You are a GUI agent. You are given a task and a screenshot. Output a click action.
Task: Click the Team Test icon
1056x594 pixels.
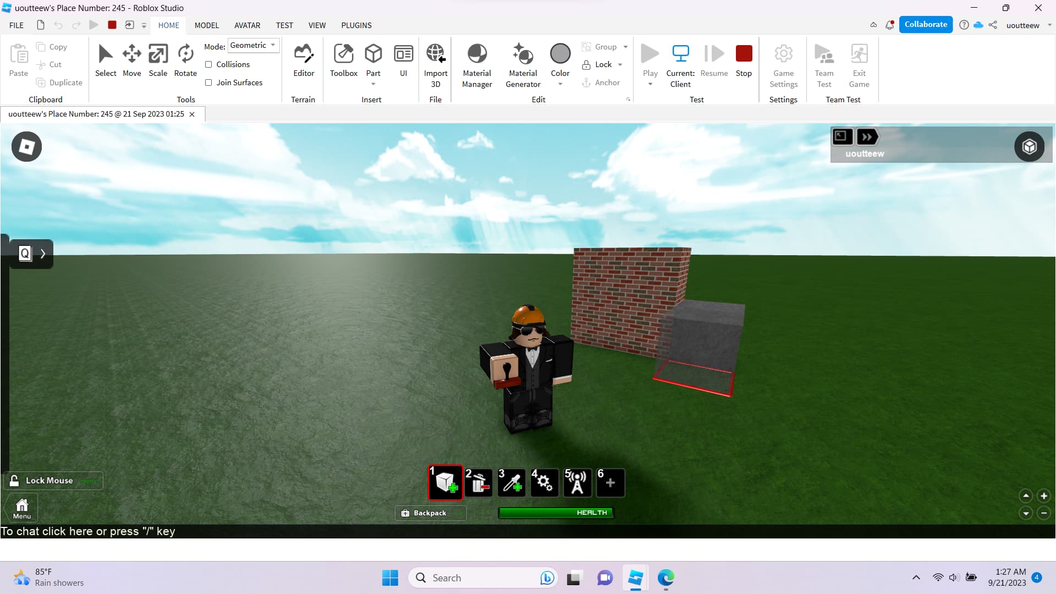pos(824,54)
